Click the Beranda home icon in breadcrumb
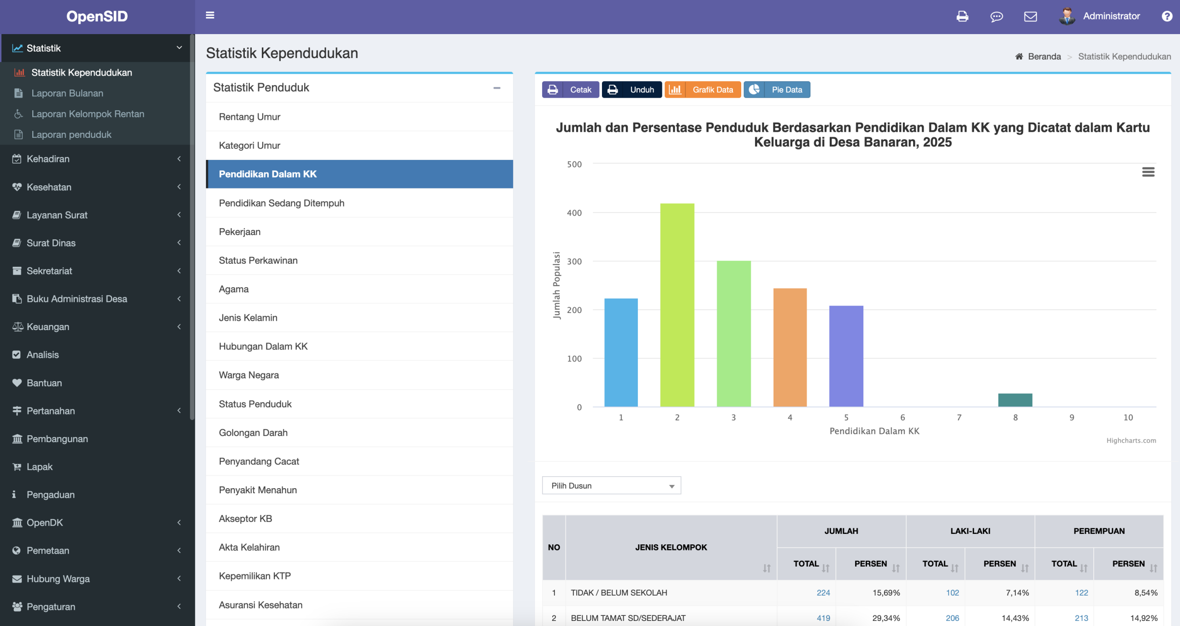1180x626 pixels. 1019,56
